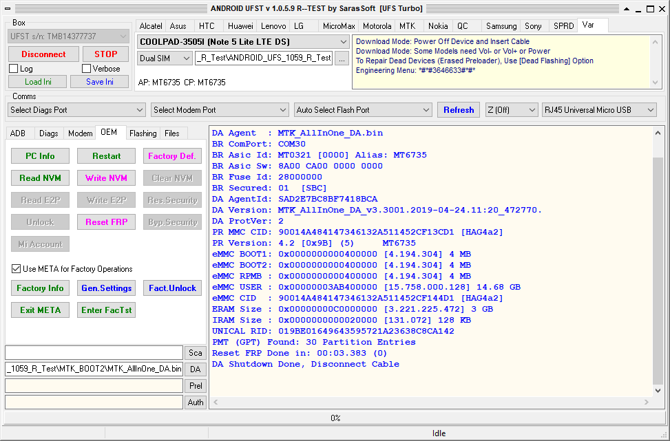
Task: Click the Restart button
Action: tap(107, 155)
